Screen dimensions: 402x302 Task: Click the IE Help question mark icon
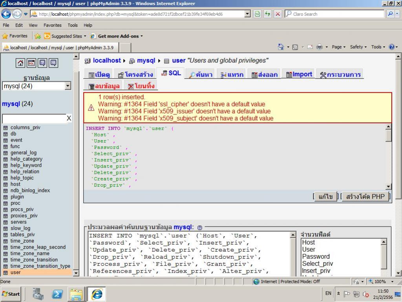391,47
